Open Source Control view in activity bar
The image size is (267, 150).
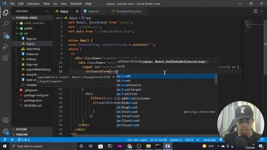click(6, 35)
